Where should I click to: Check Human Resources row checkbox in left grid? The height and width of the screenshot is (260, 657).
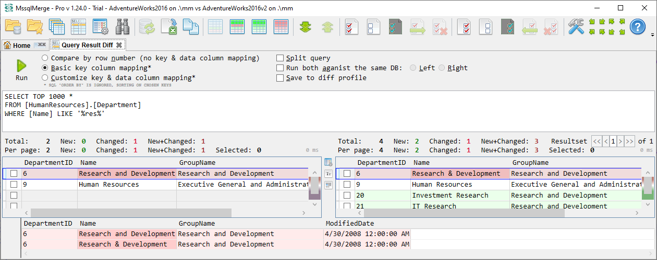pyautogui.click(x=14, y=185)
